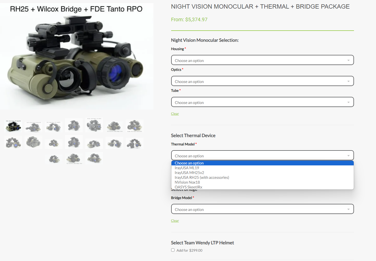Select the active first thumbnail in top gallery row
The width and height of the screenshot is (376, 261).
click(x=13, y=126)
